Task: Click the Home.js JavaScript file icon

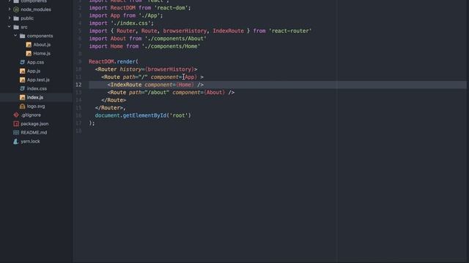Action: coord(29,53)
